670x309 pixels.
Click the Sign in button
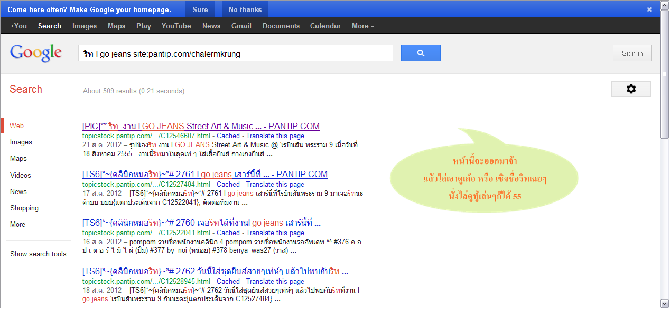tap(632, 53)
